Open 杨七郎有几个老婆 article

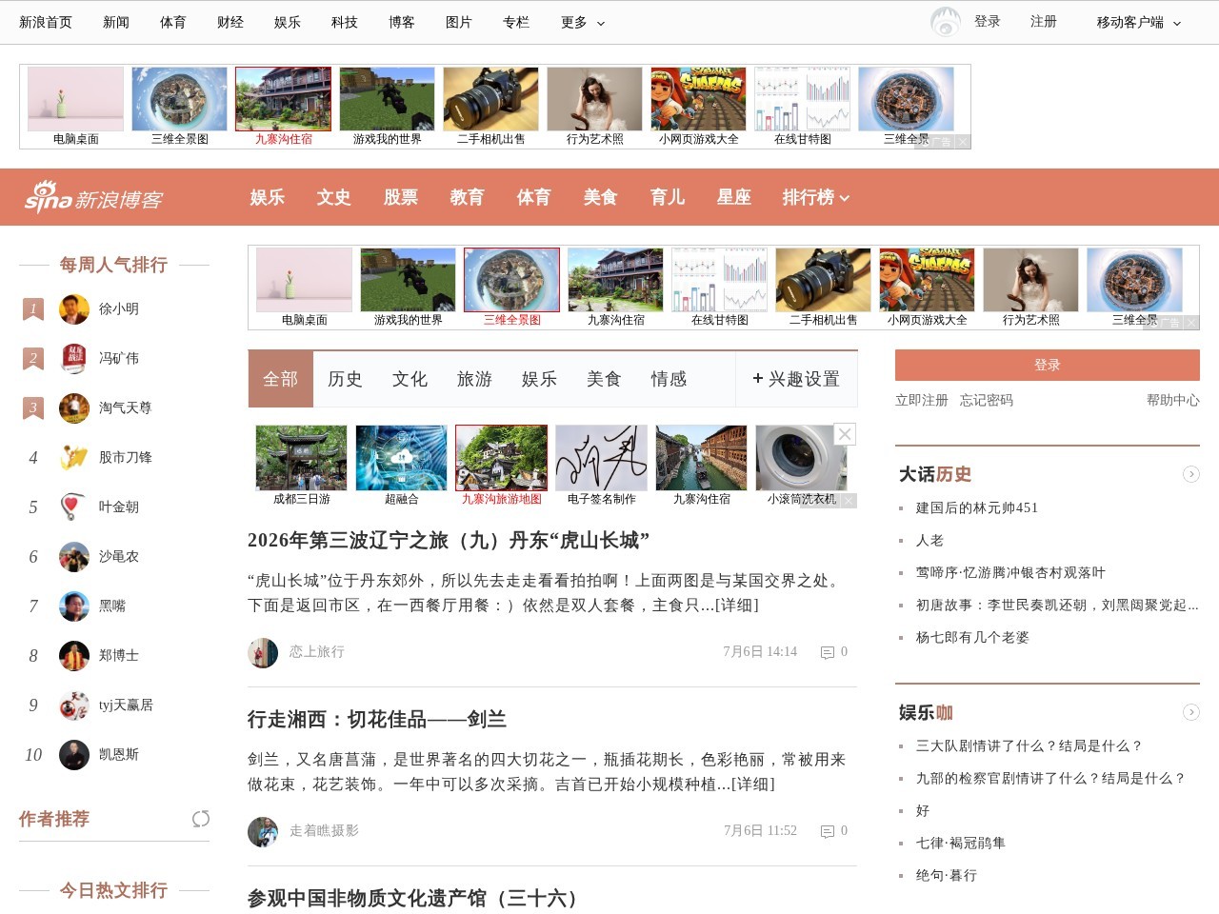972,637
